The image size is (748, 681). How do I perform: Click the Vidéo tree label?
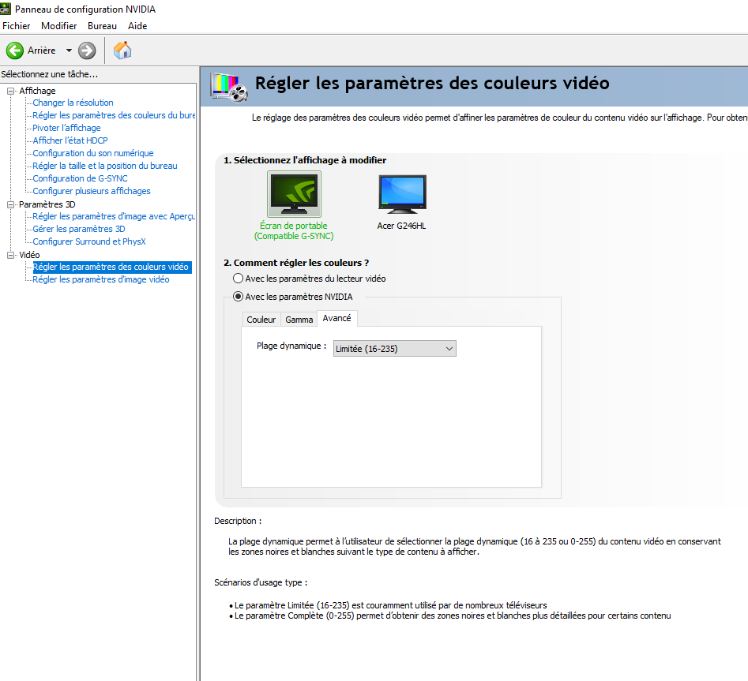point(29,255)
